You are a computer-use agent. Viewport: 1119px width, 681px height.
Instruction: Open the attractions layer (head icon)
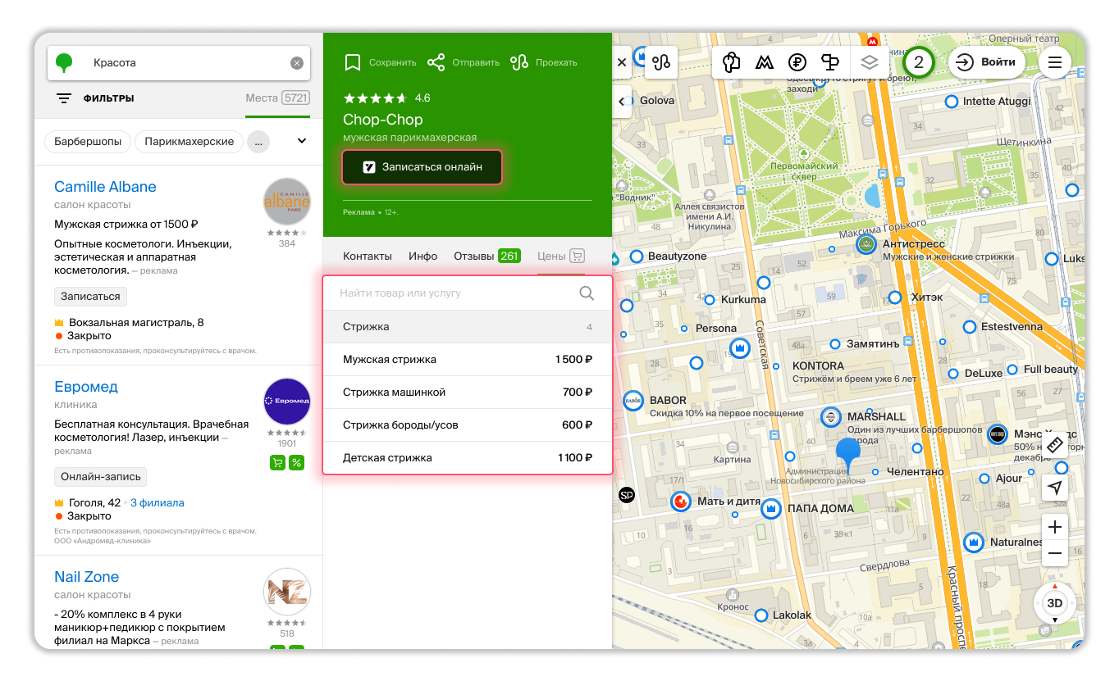(x=733, y=62)
